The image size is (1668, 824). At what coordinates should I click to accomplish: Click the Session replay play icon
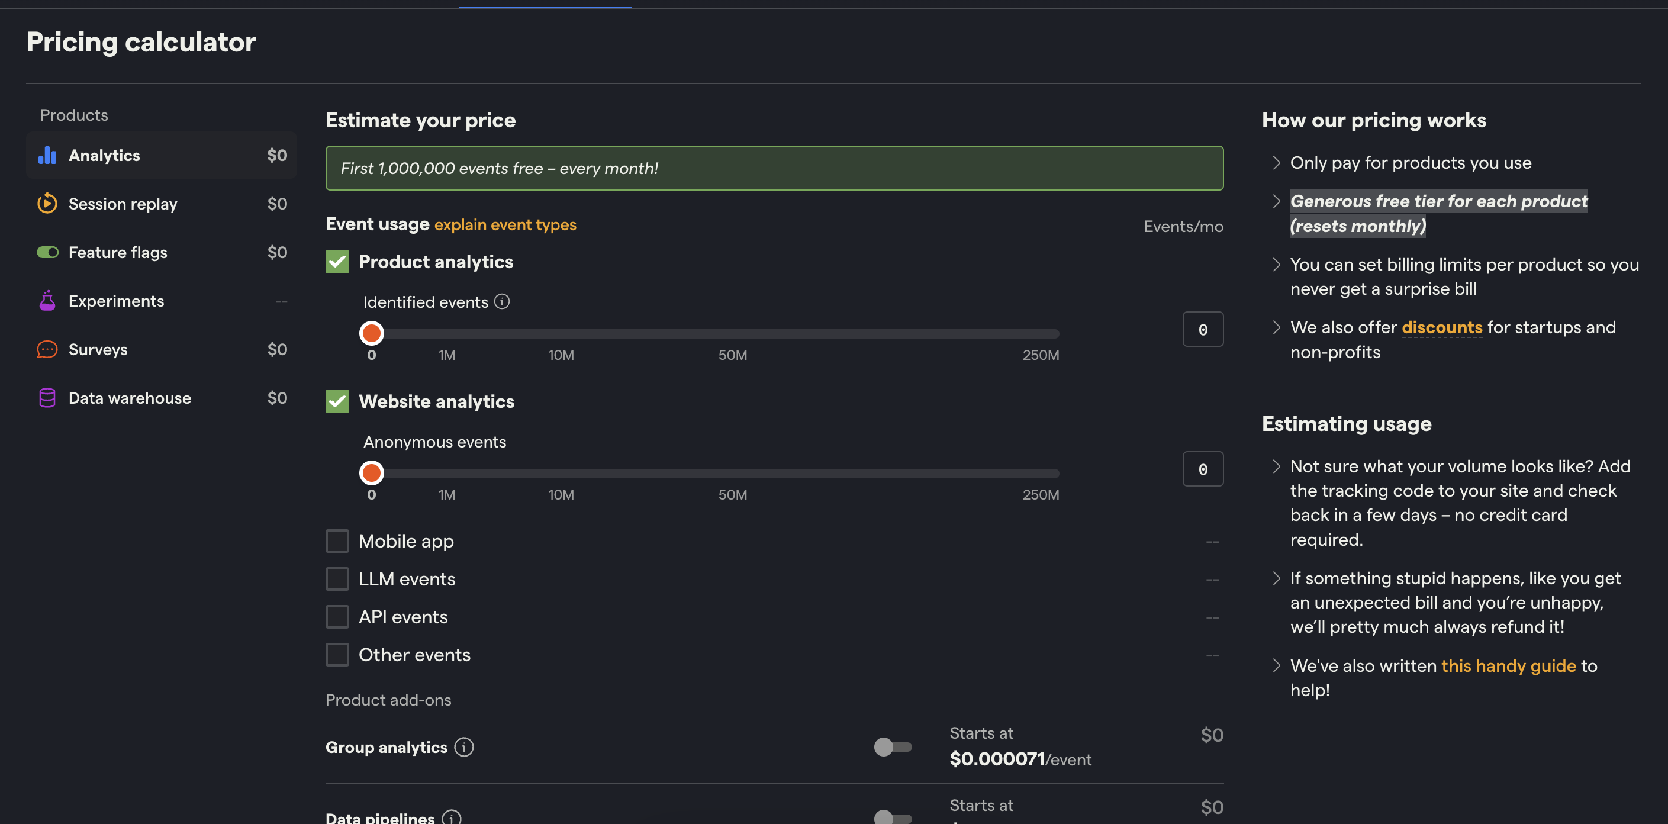(48, 204)
